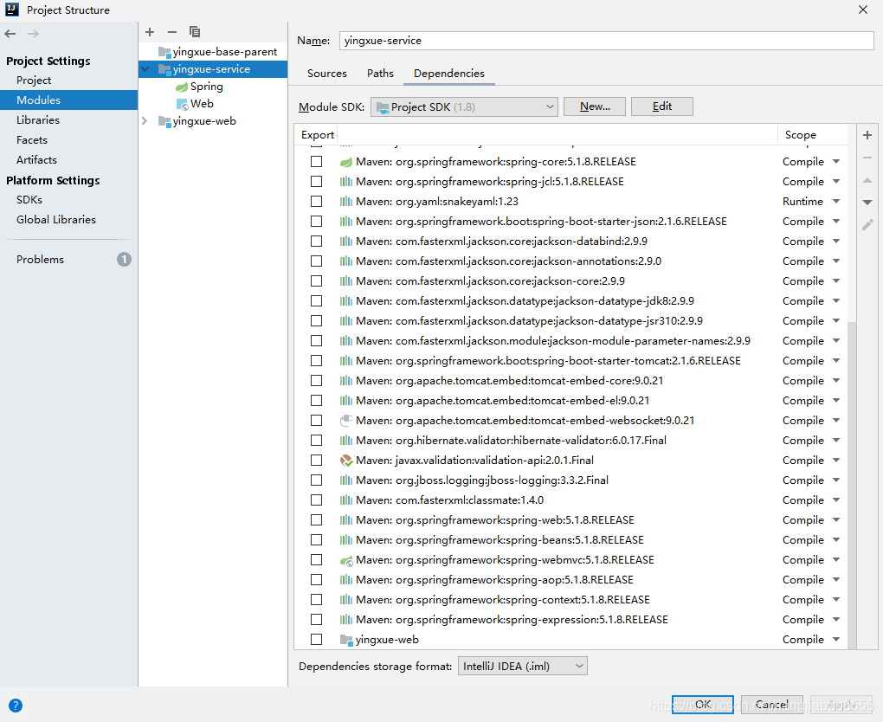The height and width of the screenshot is (722, 883).
Task: Move dependency down arrow icon
Action: click(x=867, y=203)
